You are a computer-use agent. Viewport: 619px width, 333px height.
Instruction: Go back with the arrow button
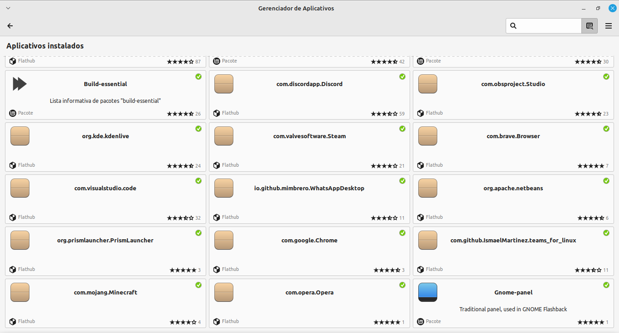pyautogui.click(x=10, y=26)
